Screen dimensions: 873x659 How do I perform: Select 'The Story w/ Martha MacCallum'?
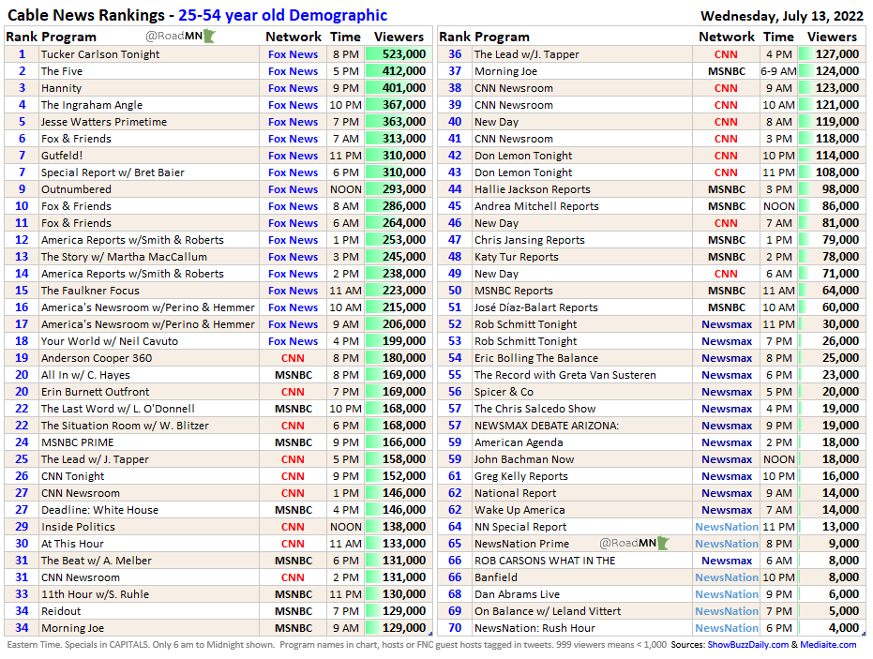click(149, 257)
